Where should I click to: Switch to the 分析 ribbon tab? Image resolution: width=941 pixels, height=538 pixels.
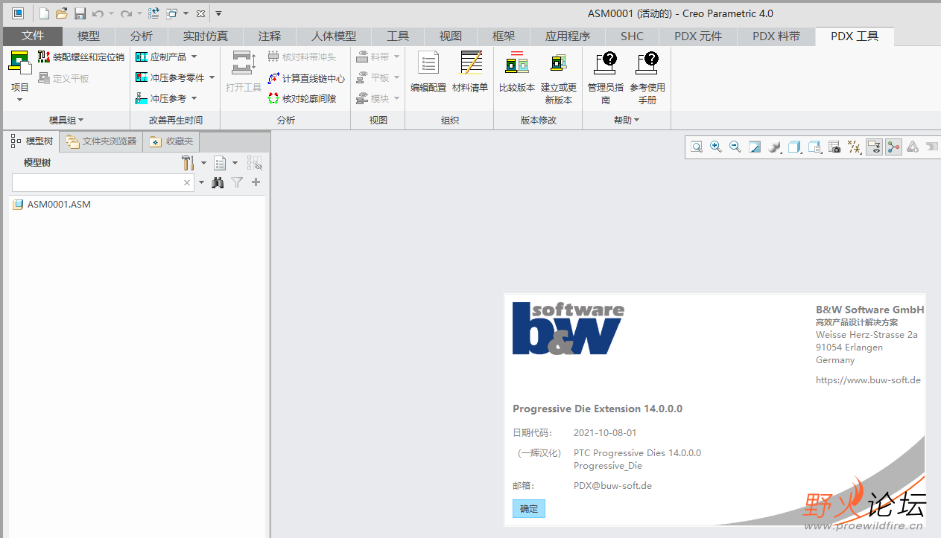coord(142,36)
